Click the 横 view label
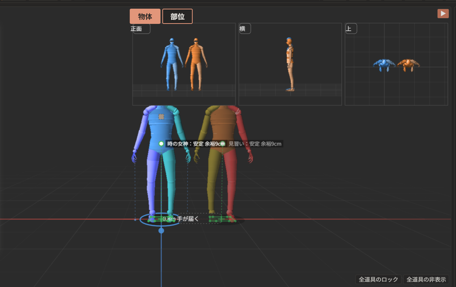Viewport: 456px width, 287px height. [x=245, y=29]
